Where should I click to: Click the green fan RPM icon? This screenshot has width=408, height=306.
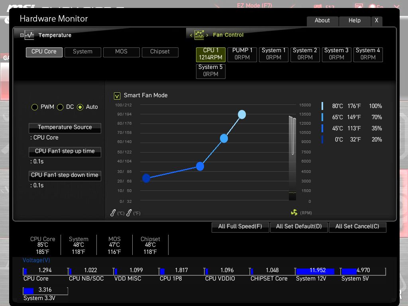[x=294, y=213]
